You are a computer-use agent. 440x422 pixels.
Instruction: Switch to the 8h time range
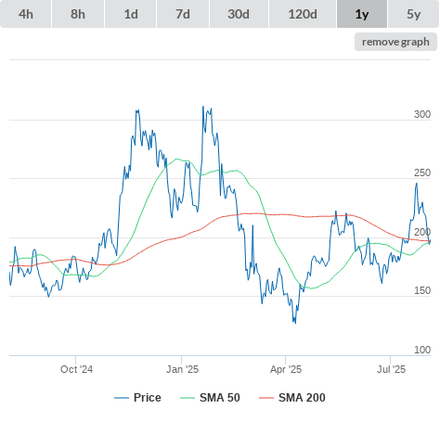pos(78,14)
